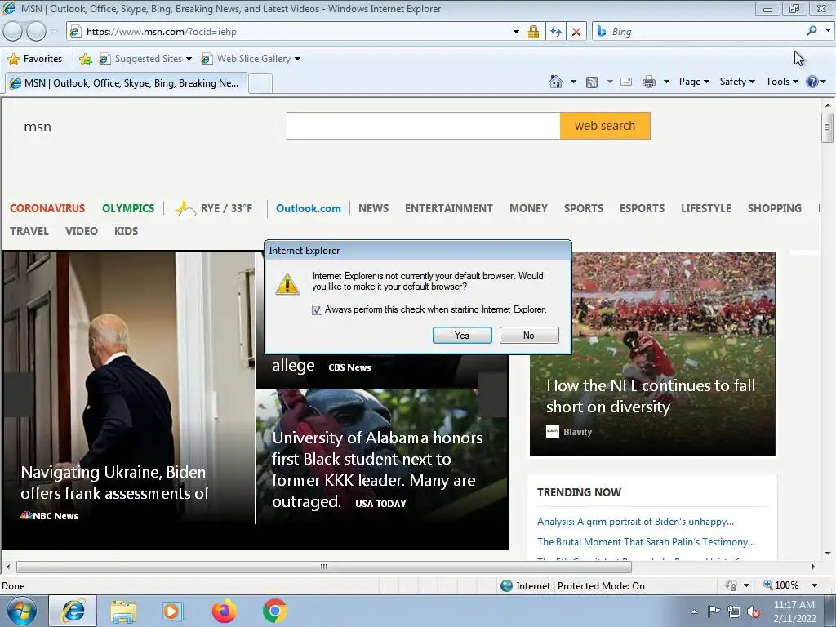Click the Print icon in command bar
The image size is (836, 627).
[x=649, y=82]
